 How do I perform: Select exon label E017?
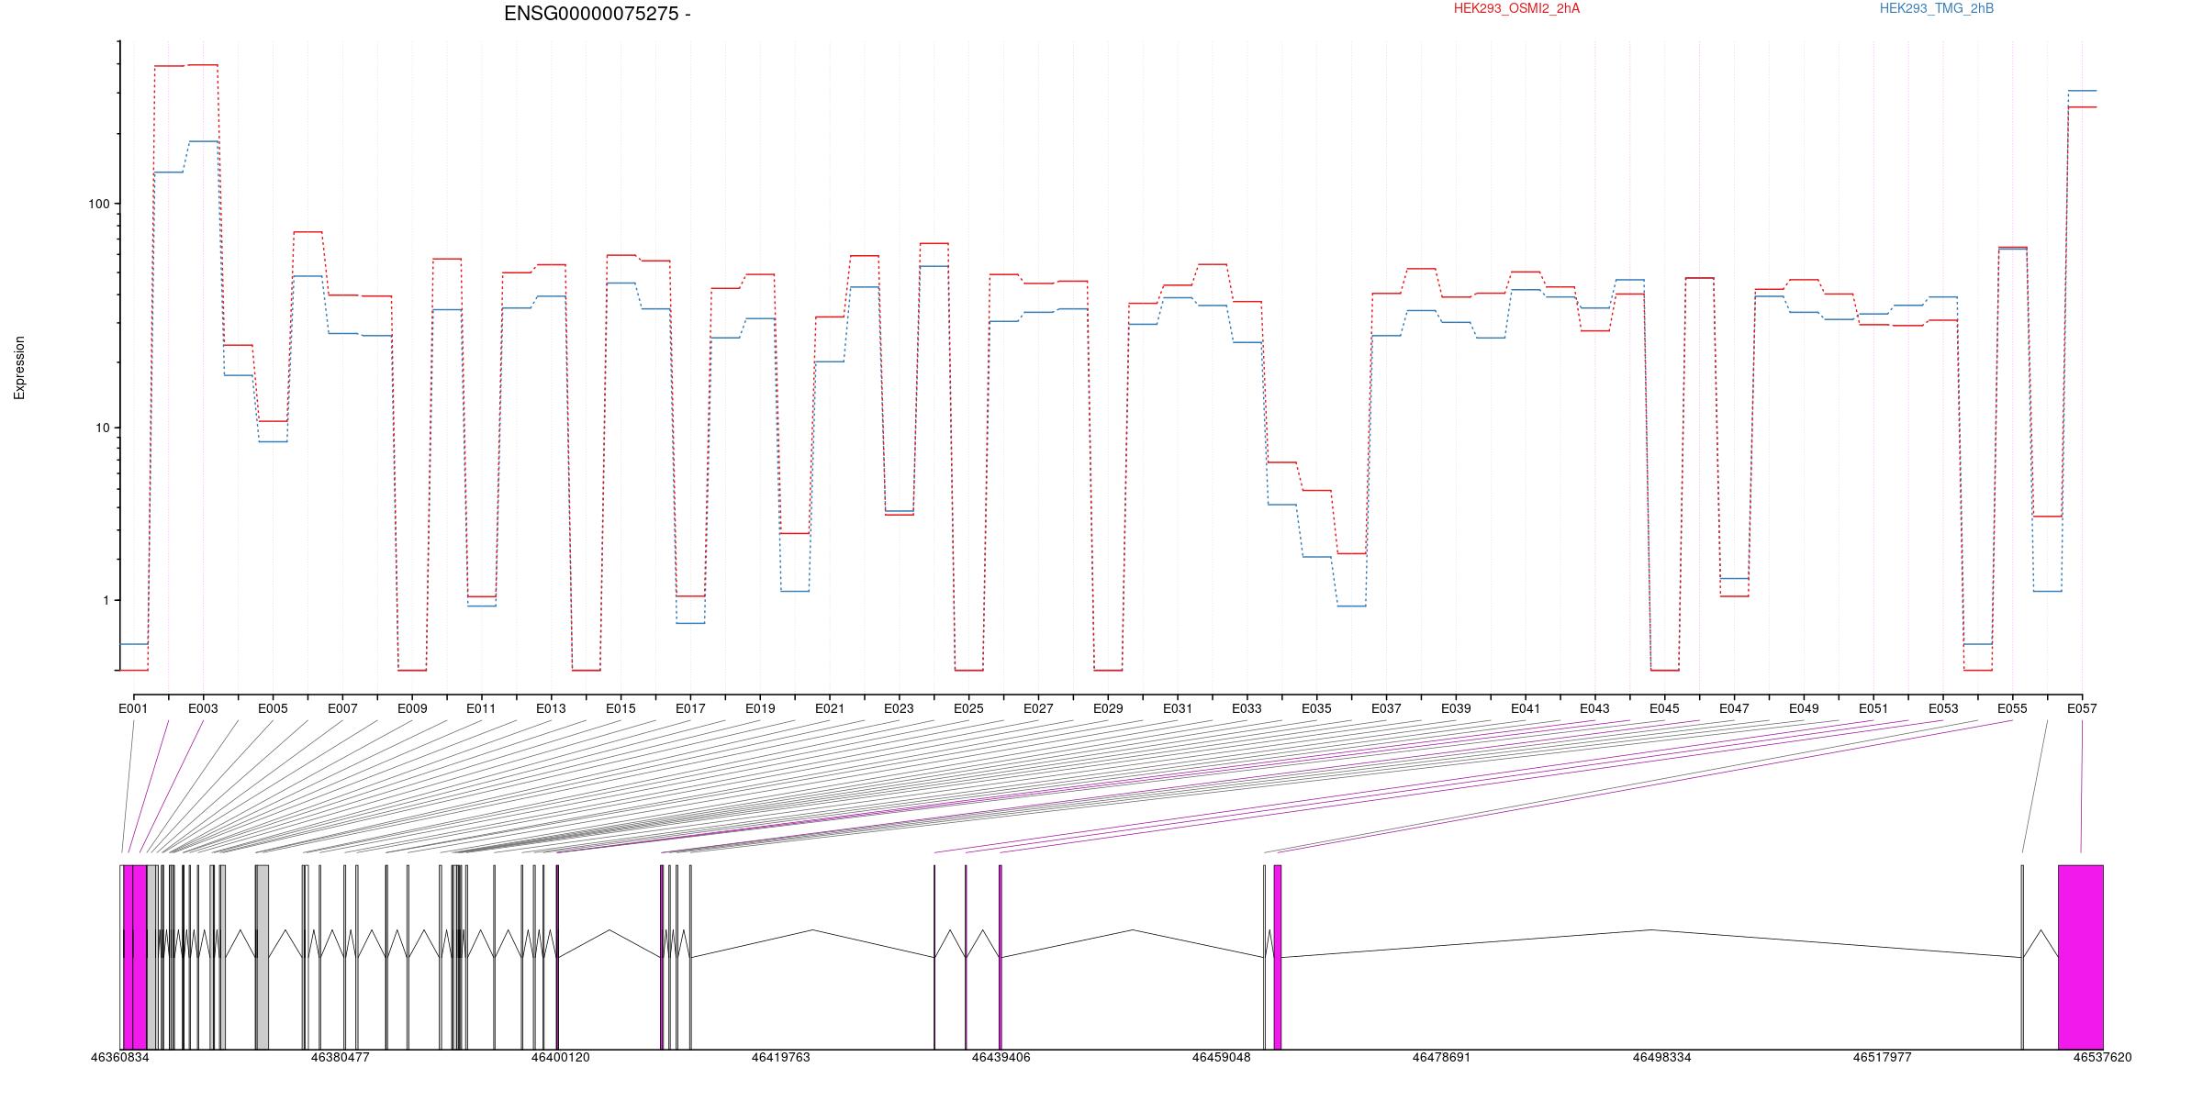coord(690,708)
